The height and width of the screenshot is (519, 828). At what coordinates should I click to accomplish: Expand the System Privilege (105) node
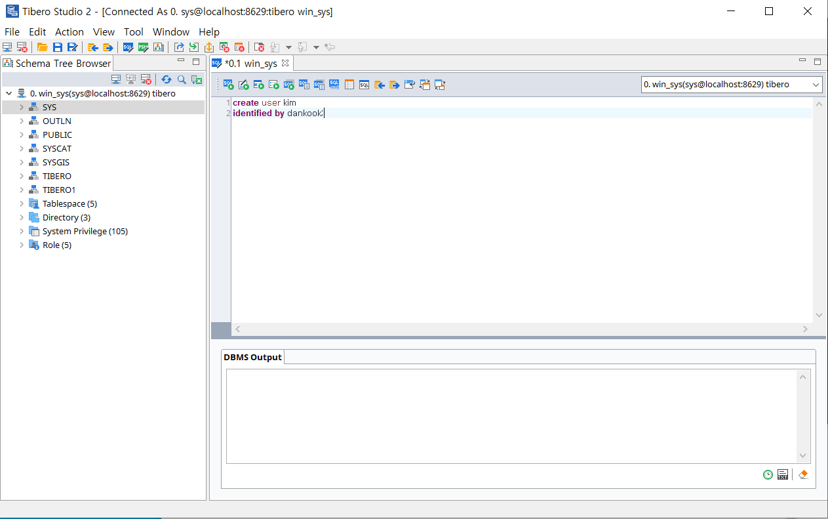tap(22, 231)
